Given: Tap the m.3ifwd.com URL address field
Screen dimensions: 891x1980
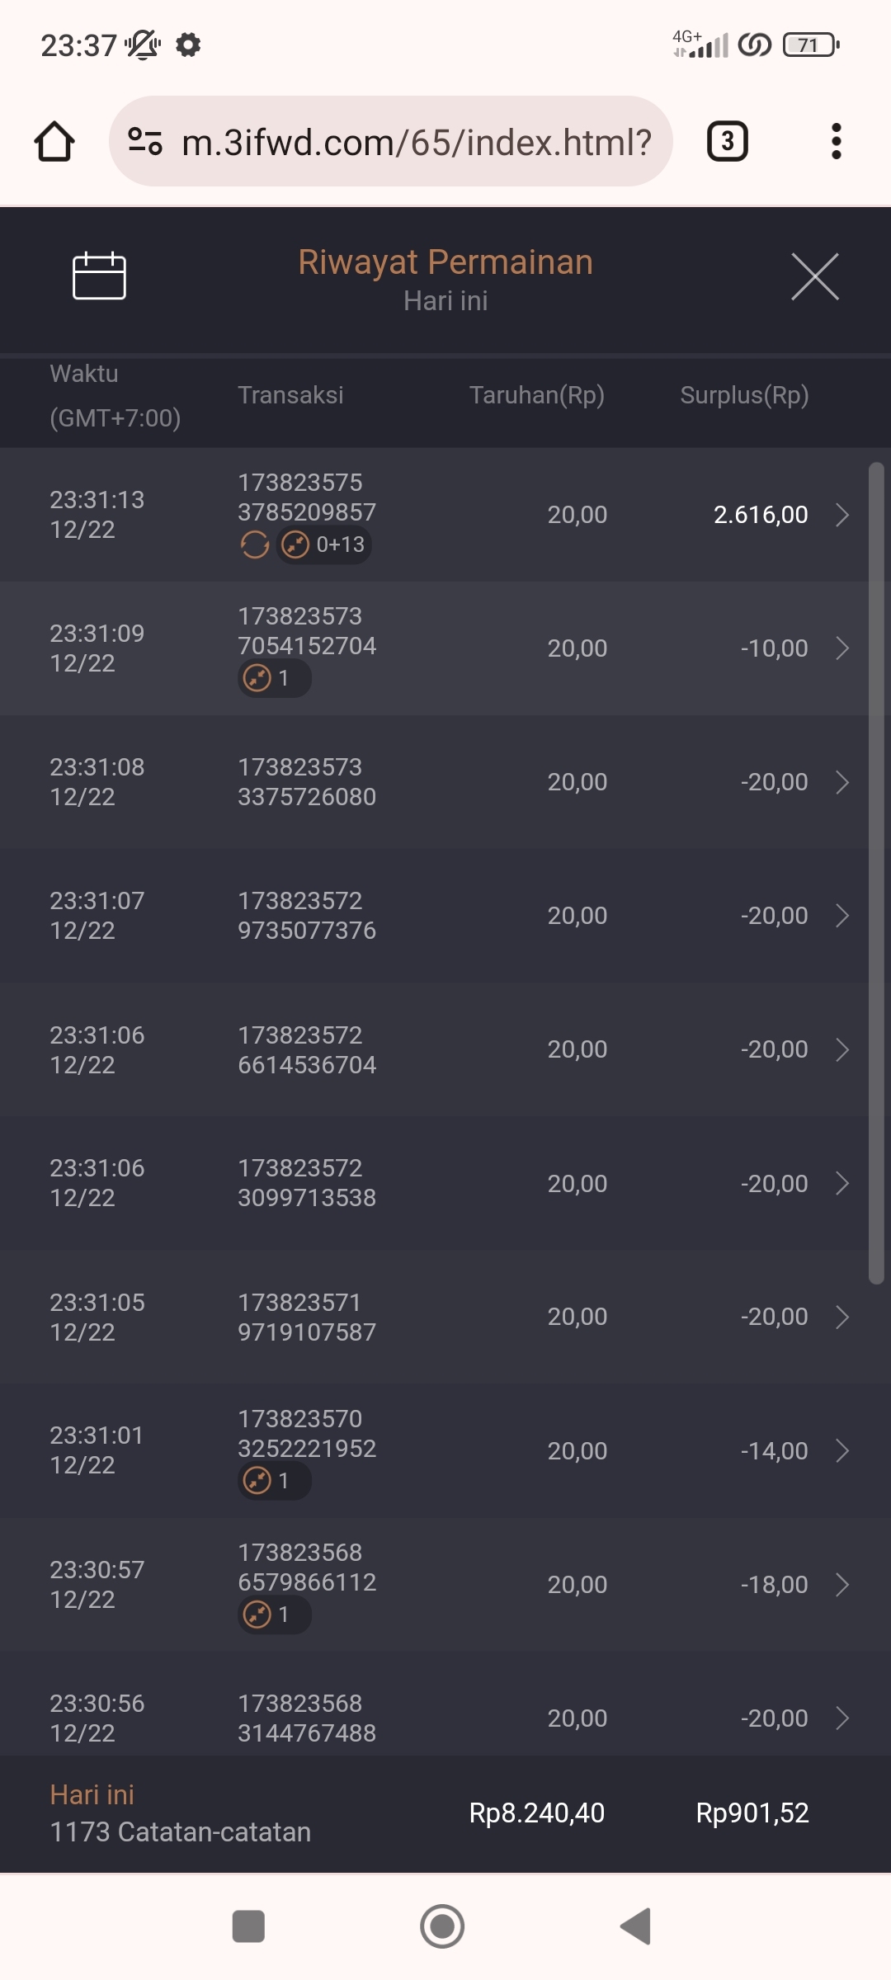Looking at the screenshot, I should tap(417, 142).
